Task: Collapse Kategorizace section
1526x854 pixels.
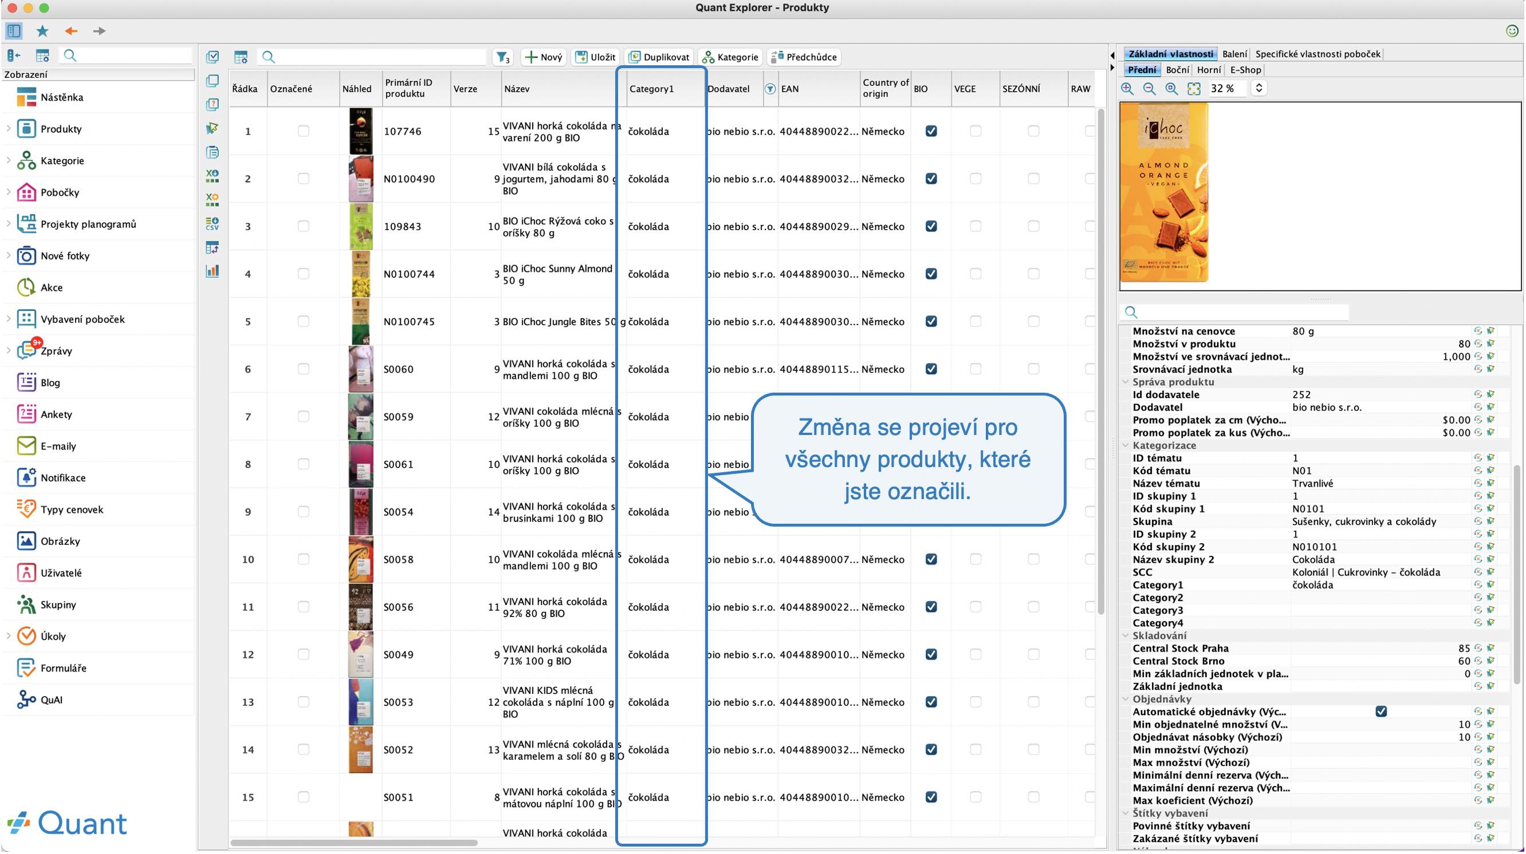Action: (x=1125, y=446)
